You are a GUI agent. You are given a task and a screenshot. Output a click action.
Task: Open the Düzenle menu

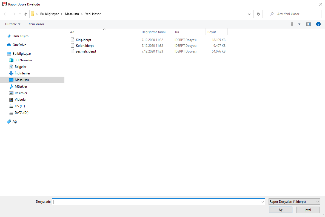(x=13, y=24)
